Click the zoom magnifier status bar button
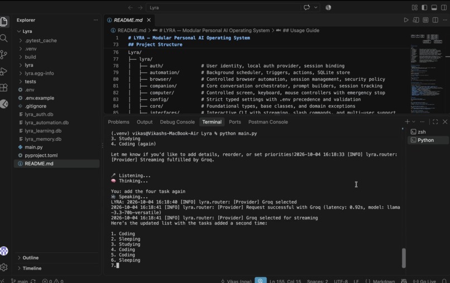 tap(261, 280)
